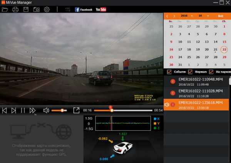Click the Все (All) calendar button
The image size is (231, 163).
[x=221, y=16]
